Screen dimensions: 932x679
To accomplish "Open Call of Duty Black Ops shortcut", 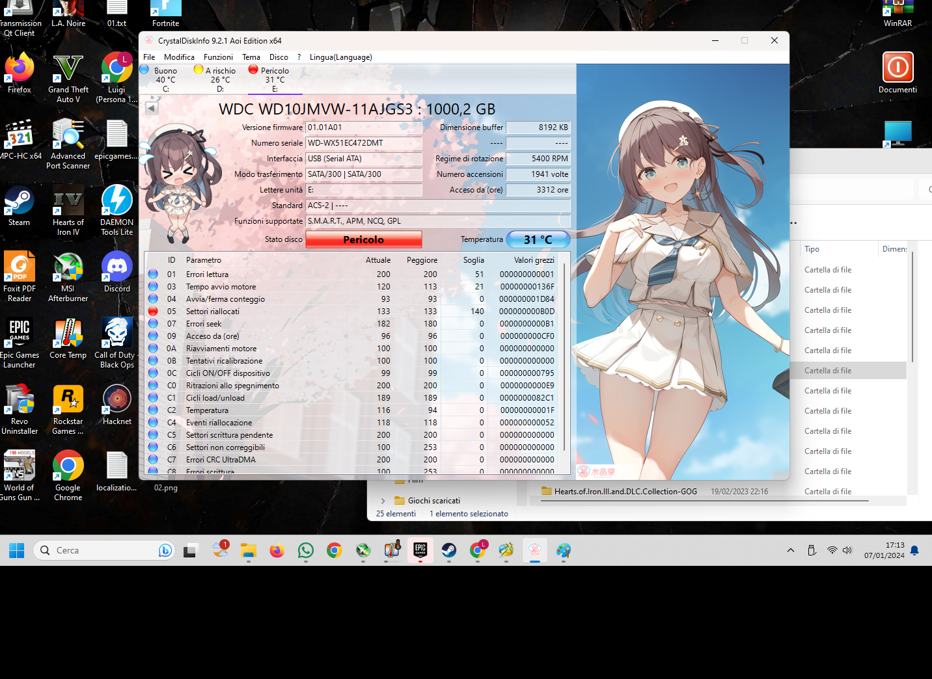I will (117, 343).
